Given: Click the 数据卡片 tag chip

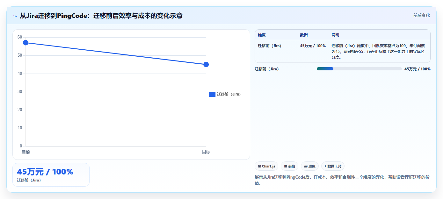Looking at the screenshot, I should tap(333, 166).
